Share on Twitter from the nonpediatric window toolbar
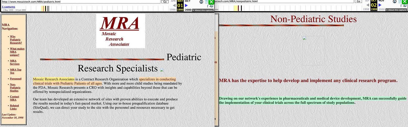The height and width of the screenshot is (127, 408). [x=405, y=6]
